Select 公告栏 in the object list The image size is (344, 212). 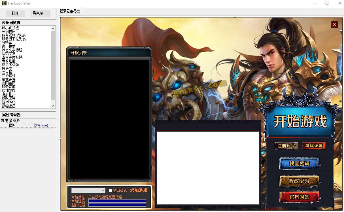point(7,72)
